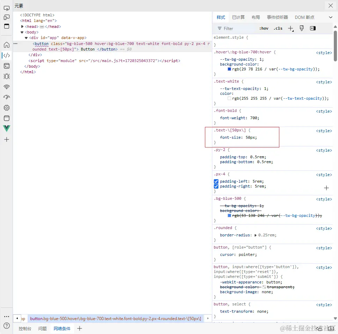The width and height of the screenshot is (338, 334).
Task: Add more tools with sidebar plus icon
Action: 7,139
